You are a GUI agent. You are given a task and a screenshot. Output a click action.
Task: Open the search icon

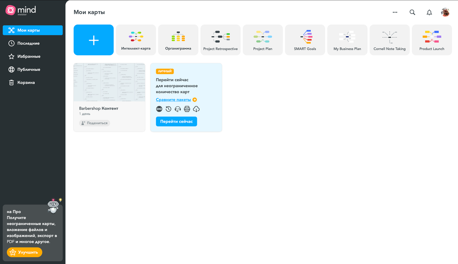point(412,12)
